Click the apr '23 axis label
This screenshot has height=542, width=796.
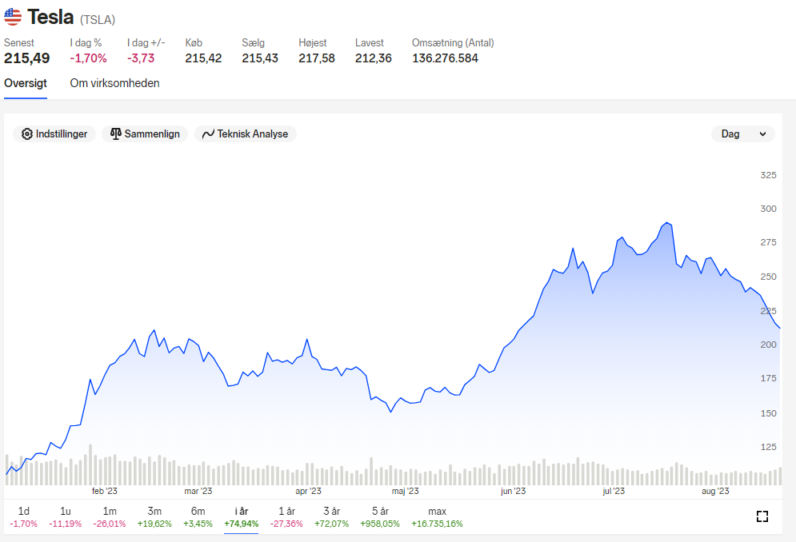click(x=308, y=491)
